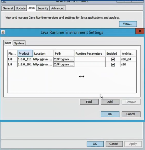Viewport: 145px width, 150px height.
Task: Click the Location cell of the 1.8.0_101 row
Action: 43,65
